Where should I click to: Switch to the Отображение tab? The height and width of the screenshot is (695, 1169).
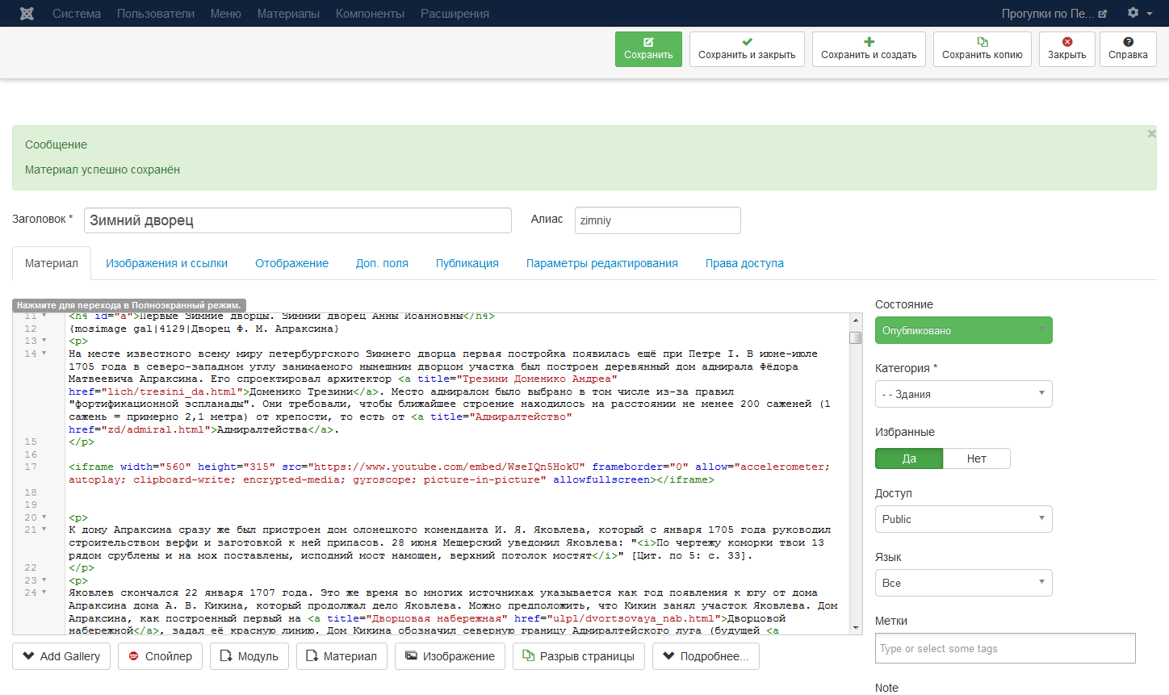291,263
